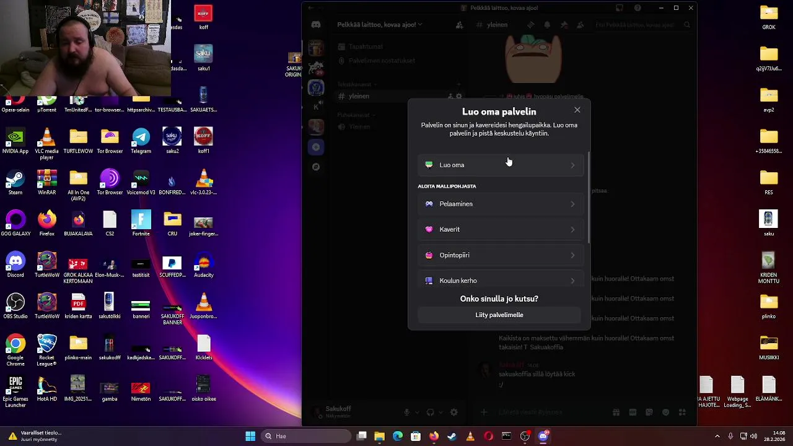Select the Google Chrome desktop icon
Screen dimensions: 793x446
click(15, 350)
